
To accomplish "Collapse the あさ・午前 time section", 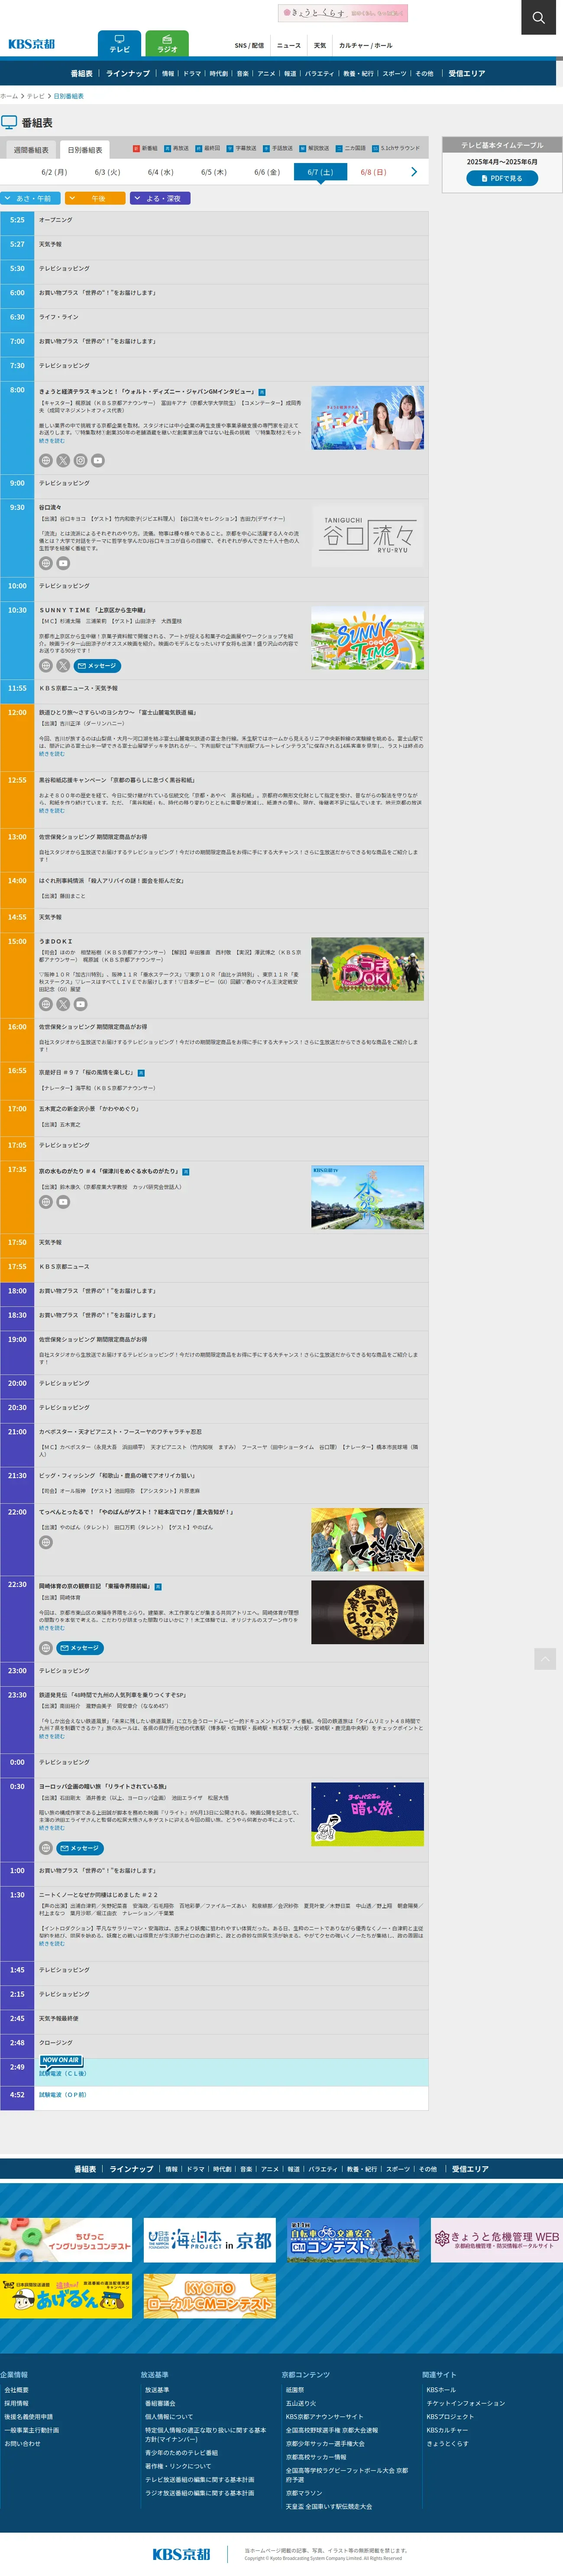I will pyautogui.click(x=31, y=198).
